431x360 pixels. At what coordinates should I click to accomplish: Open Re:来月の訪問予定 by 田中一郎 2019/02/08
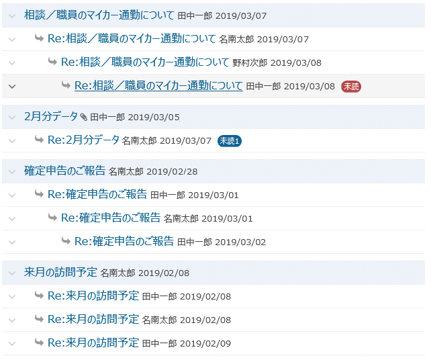click(93, 296)
